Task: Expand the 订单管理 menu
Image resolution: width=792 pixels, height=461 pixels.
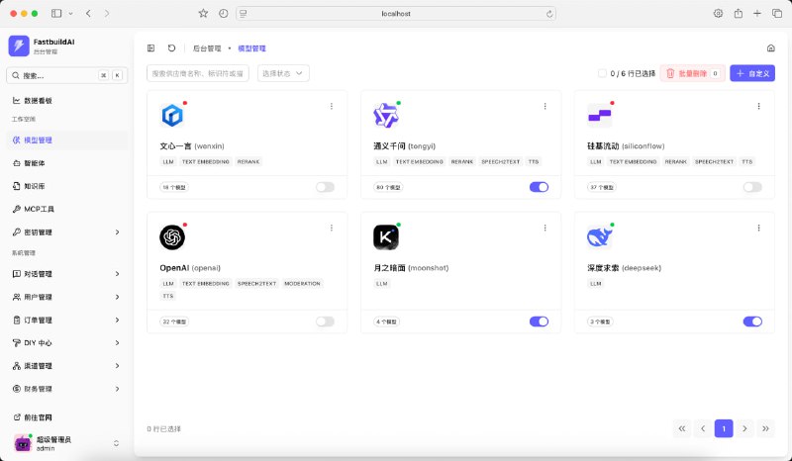Action: (x=66, y=321)
